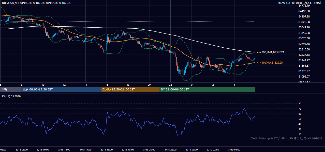Select the RSI scale 30 level label
Screen dimensions: 325x152
pos(300,129)
